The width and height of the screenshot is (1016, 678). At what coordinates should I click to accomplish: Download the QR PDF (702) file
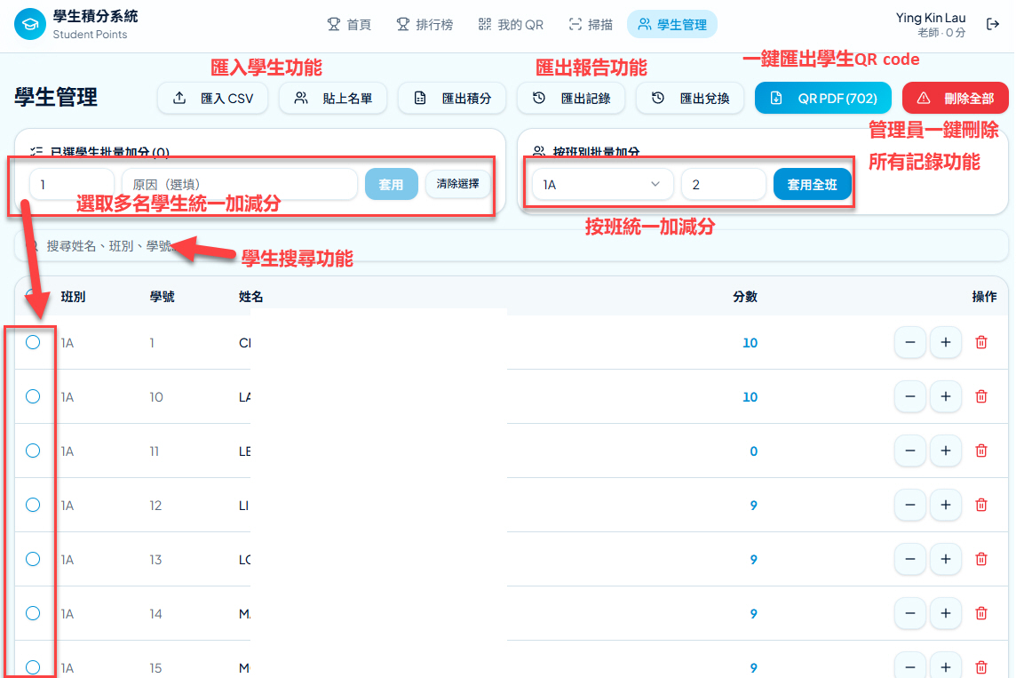point(823,98)
